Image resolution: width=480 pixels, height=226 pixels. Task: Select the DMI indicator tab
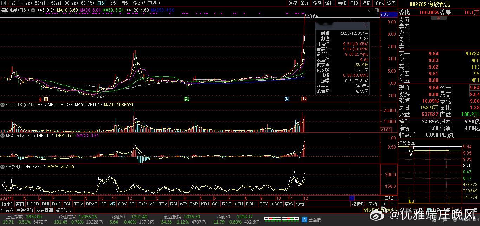(45, 204)
